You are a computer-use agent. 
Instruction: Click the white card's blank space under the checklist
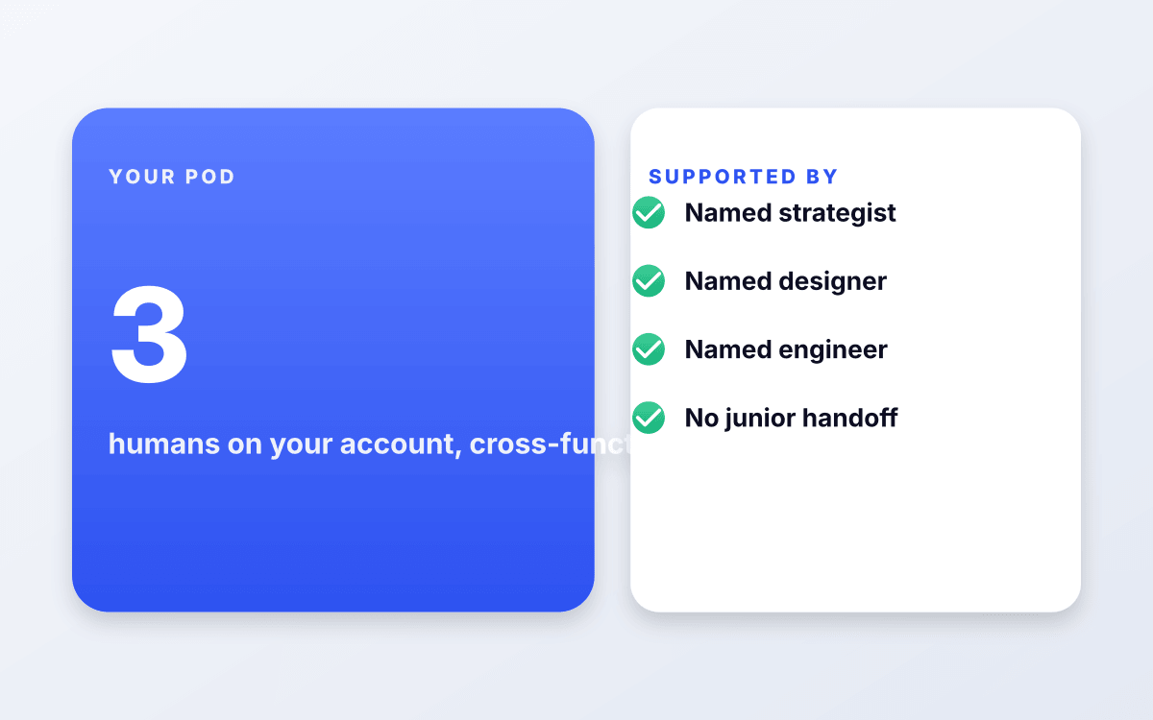pyautogui.click(x=855, y=523)
